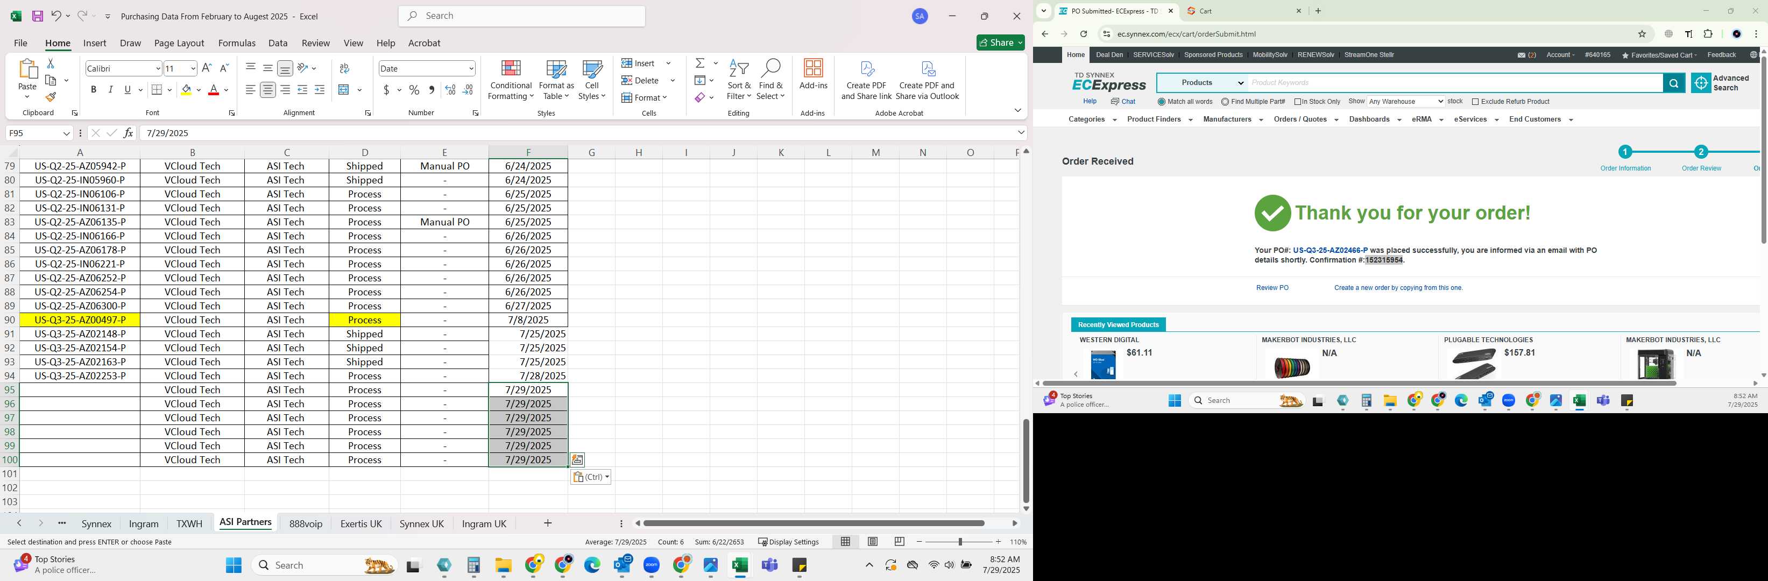Click the Review PO link

[1272, 288]
